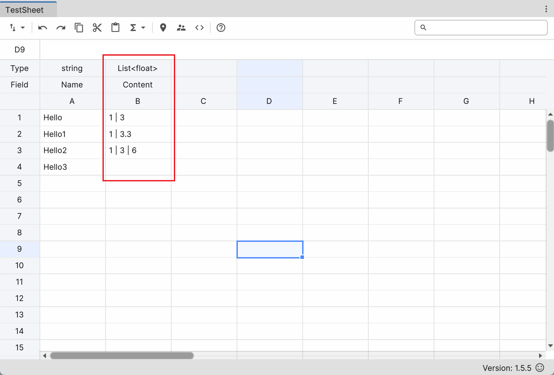This screenshot has height=375, width=554.
Task: Copy the selected cells
Action: [79, 28]
